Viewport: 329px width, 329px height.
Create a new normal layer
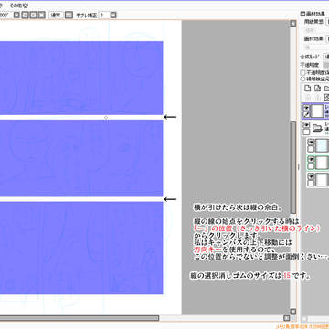pyautogui.click(x=308, y=89)
